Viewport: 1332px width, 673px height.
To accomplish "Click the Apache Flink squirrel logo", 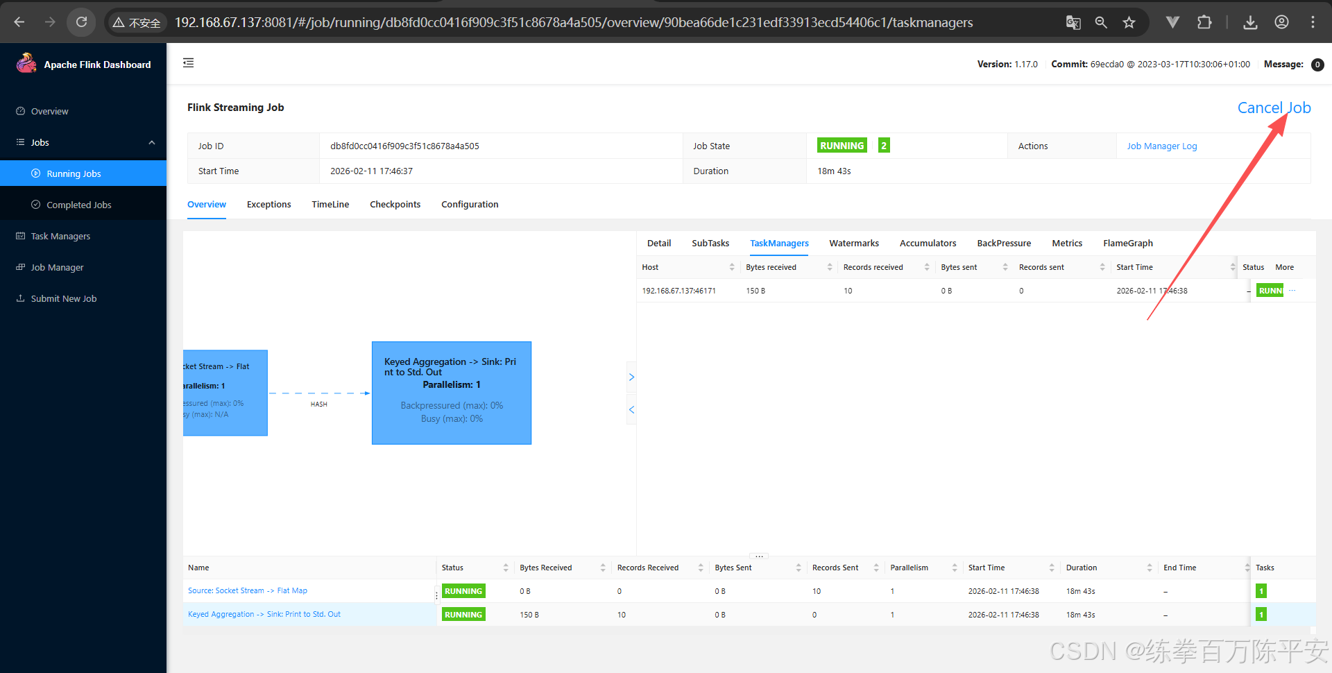I will click(x=26, y=63).
